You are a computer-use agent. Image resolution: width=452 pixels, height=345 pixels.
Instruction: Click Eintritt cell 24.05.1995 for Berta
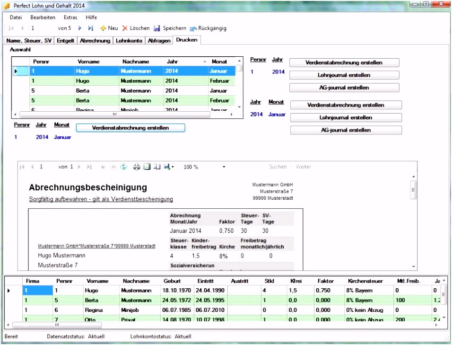tap(210, 301)
